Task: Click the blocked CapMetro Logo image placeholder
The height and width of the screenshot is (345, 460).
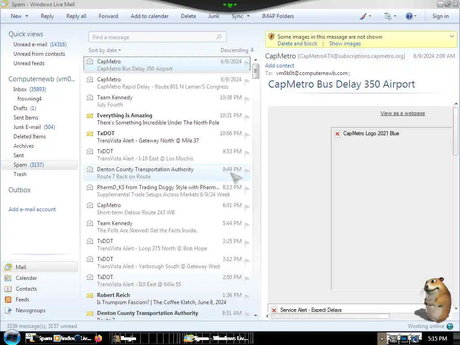Action: click(x=337, y=134)
